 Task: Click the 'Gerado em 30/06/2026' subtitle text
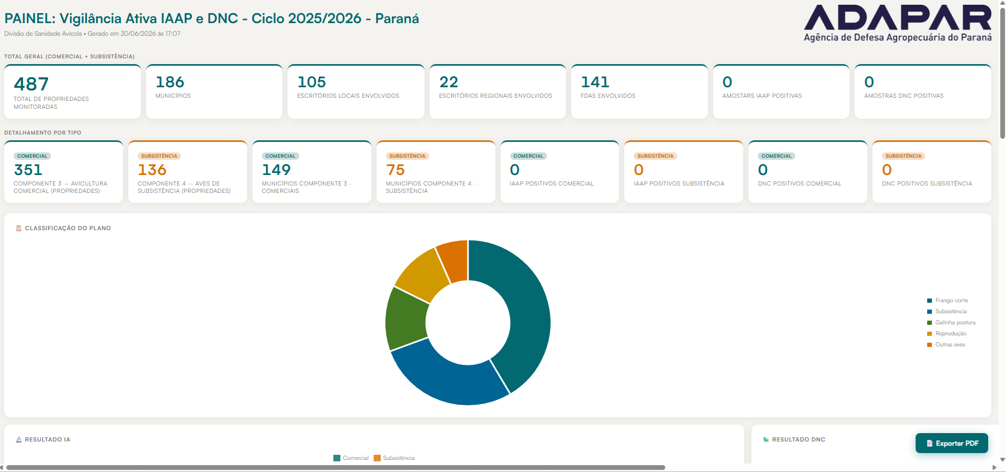[134, 34]
